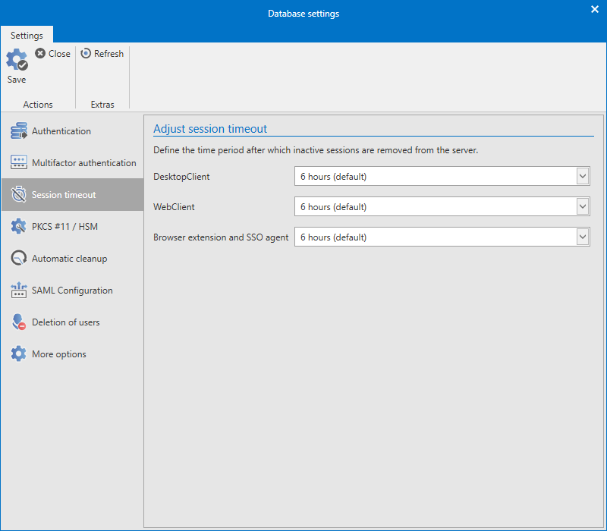Viewport: 607px width, 531px height.
Task: Open SAML Configuration settings
Action: 18,290
